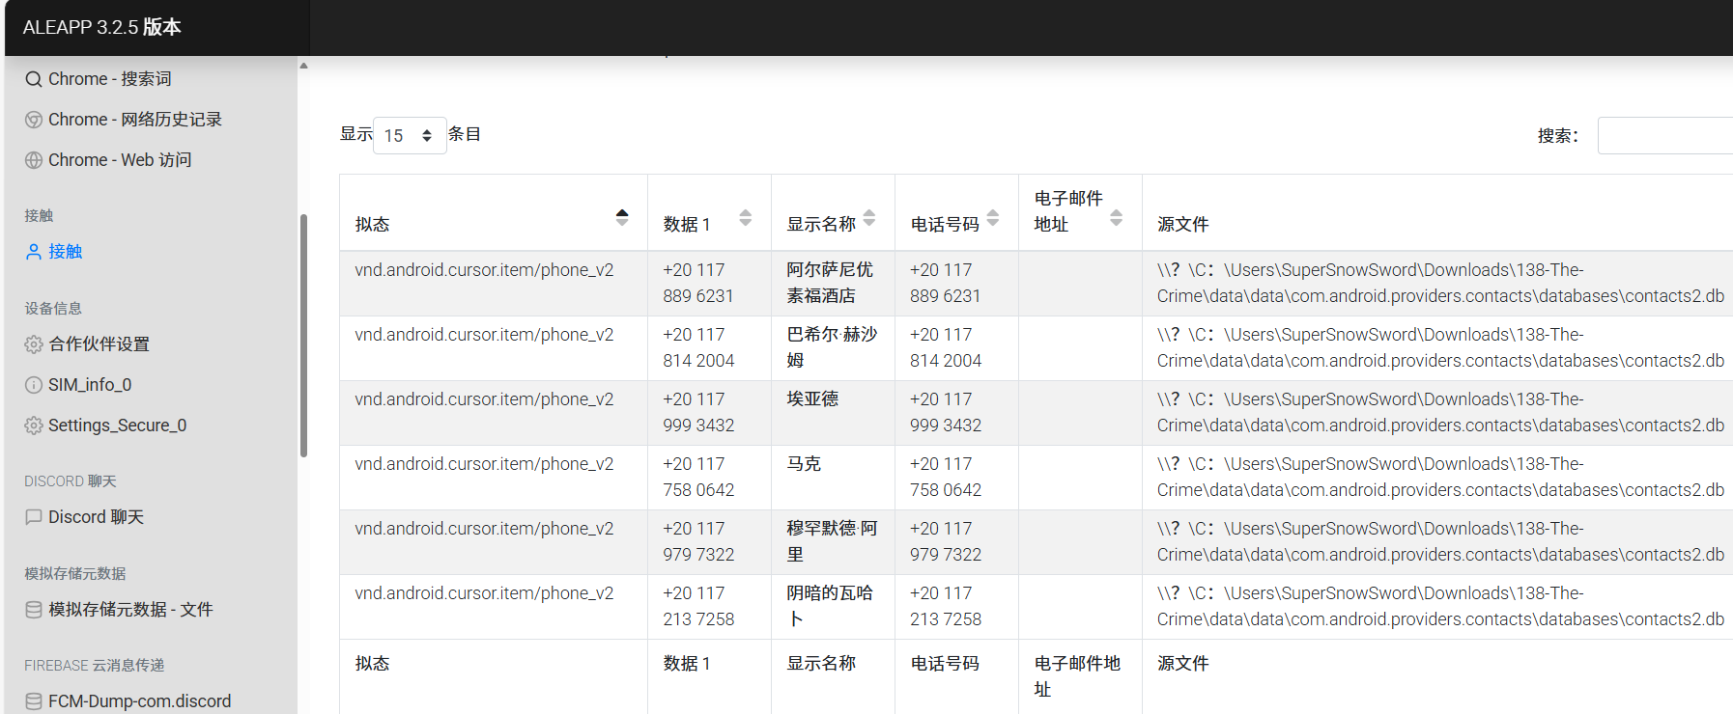1733x714 pixels.
Task: Click data cell +20 117 814 2004
Action: coord(709,347)
